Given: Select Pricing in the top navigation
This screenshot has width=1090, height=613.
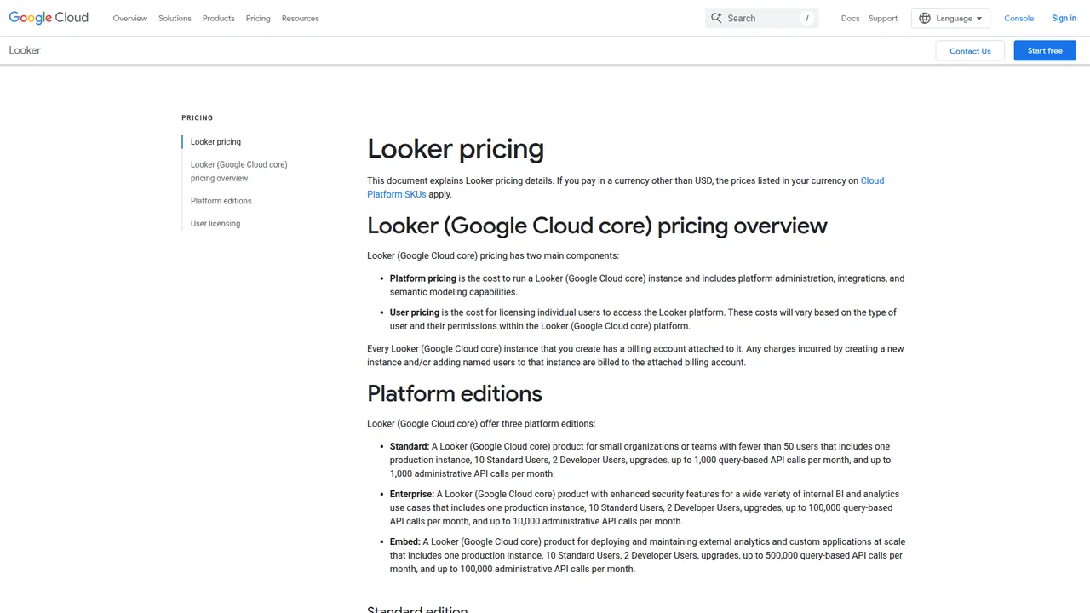Looking at the screenshot, I should click(258, 18).
